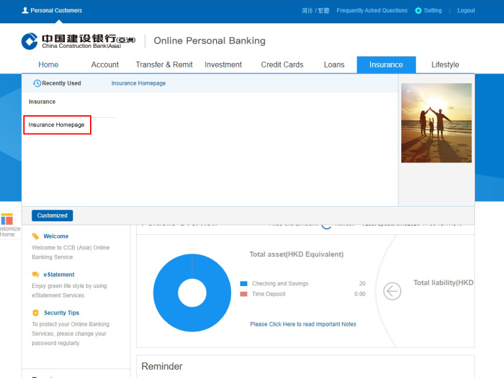
Task: Open the Welcome link
Action: (x=56, y=236)
